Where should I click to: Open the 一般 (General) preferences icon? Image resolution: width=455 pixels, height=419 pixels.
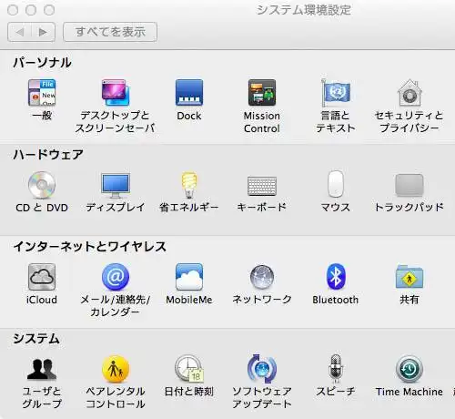pos(42,93)
